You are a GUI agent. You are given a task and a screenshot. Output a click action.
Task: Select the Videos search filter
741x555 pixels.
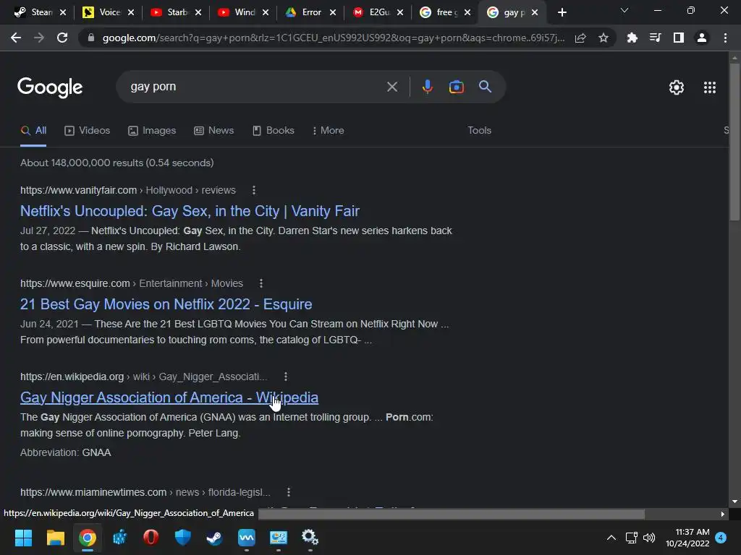point(88,130)
